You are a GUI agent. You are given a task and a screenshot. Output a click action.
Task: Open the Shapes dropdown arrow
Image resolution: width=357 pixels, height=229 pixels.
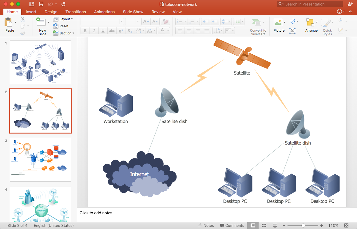[297, 22]
